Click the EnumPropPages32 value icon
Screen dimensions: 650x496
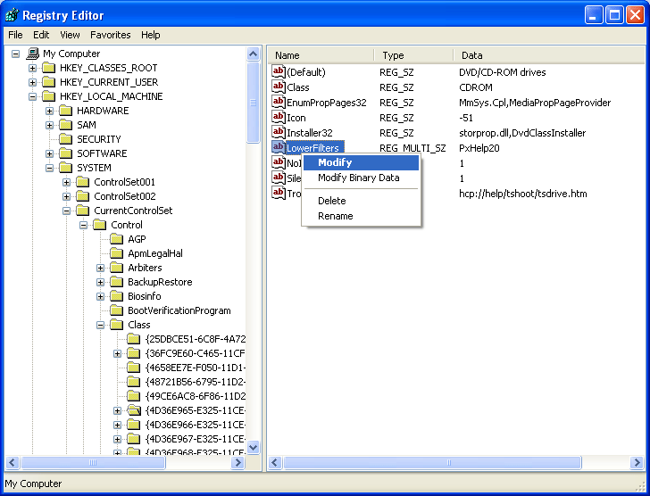tap(278, 102)
